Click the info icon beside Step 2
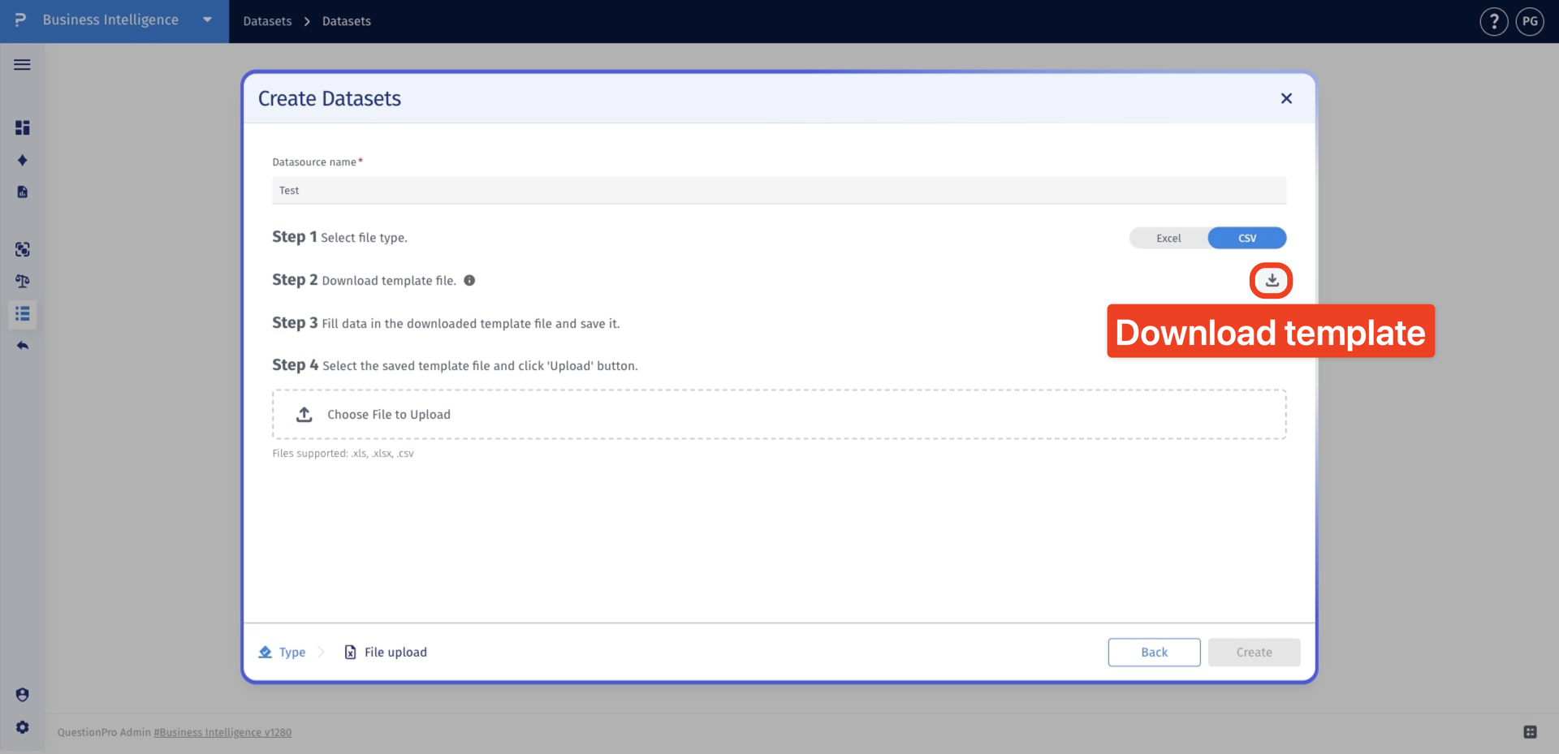Screen dimensions: 1559x754 click(469, 280)
